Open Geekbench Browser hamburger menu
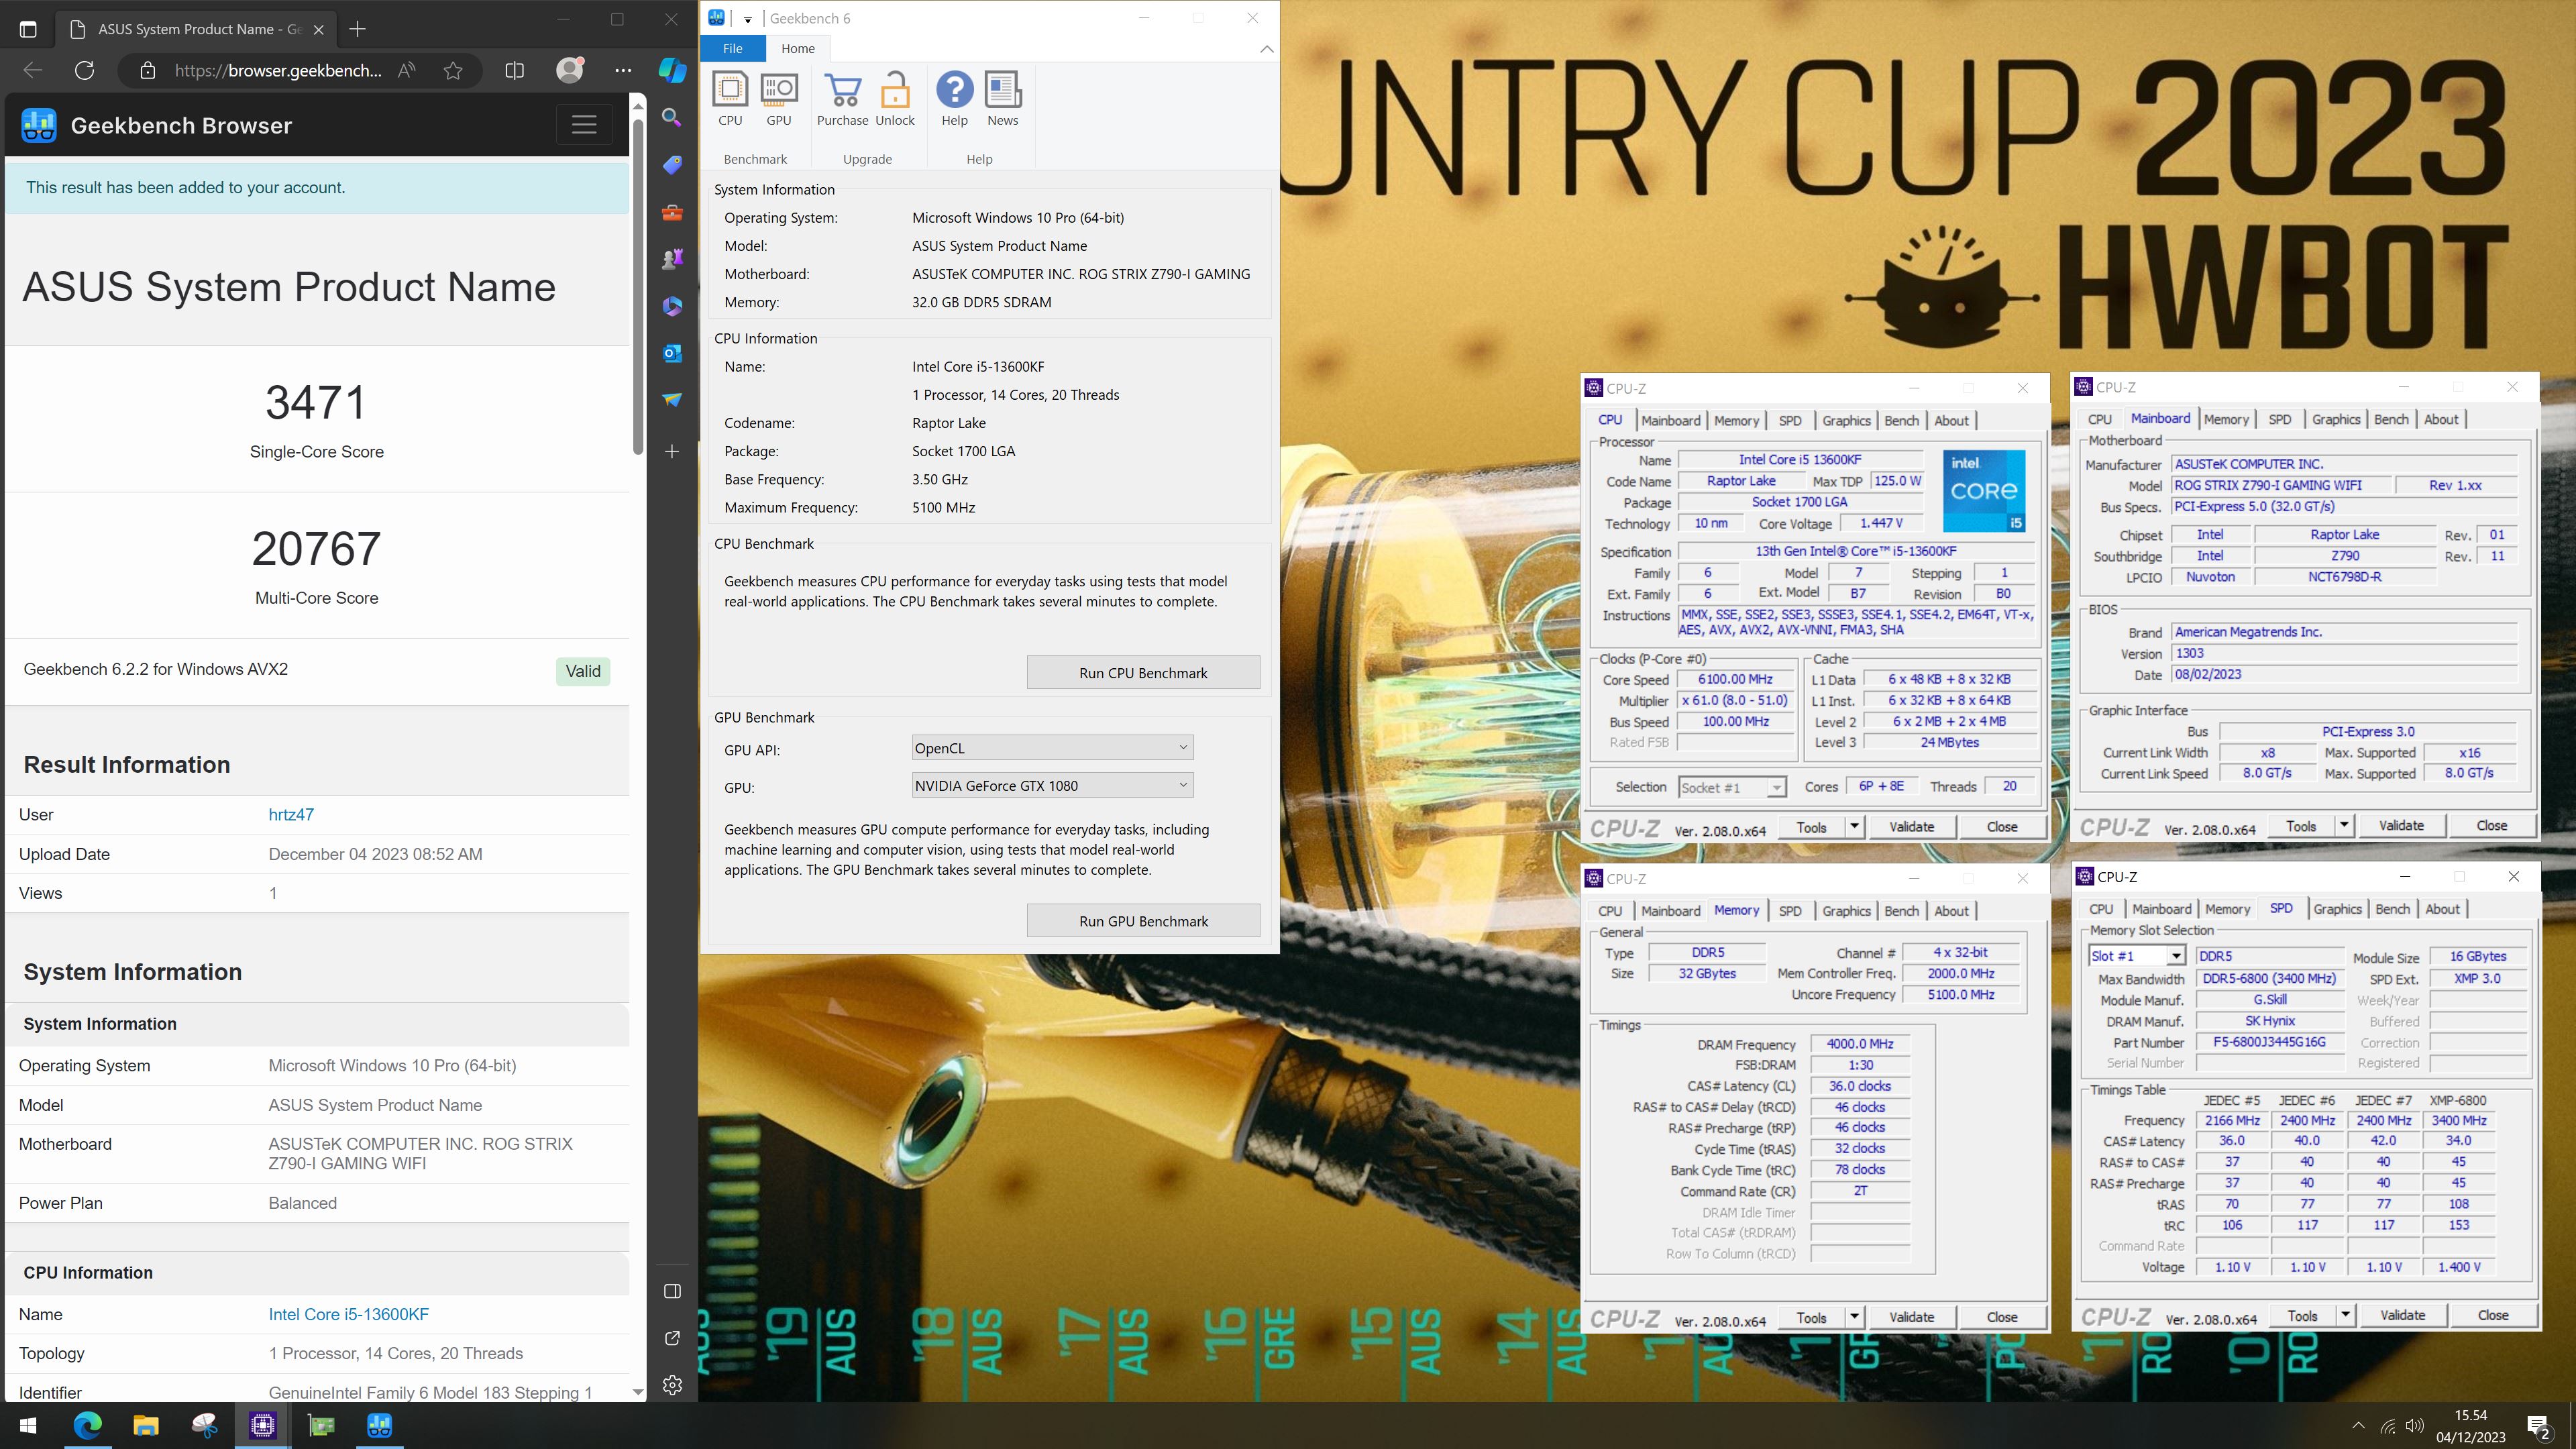Image resolution: width=2576 pixels, height=1449 pixels. [584, 125]
